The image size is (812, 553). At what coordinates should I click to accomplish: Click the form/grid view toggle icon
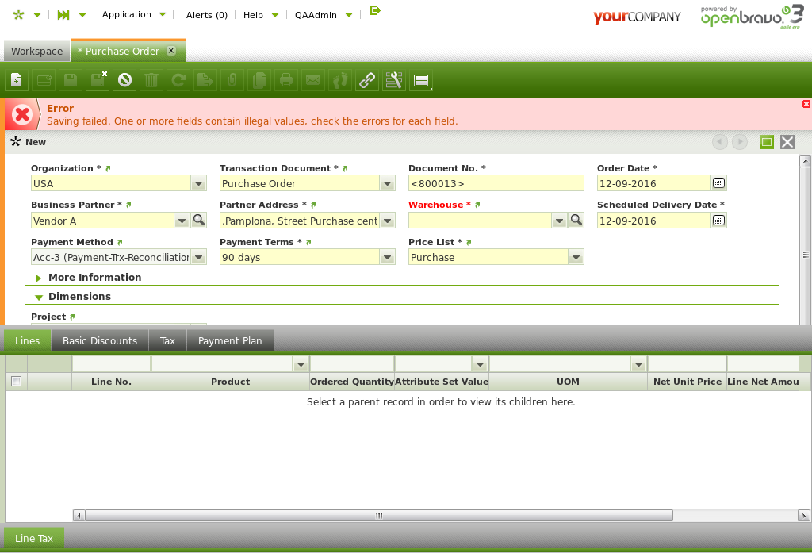coord(421,79)
